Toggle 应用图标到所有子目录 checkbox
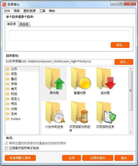Screen dimensions: 138x166 point(6,148)
